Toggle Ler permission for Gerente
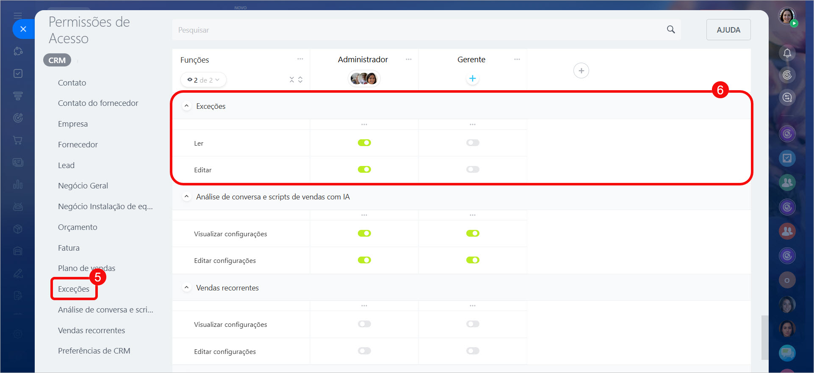Screen dimensions: 814x373 click(x=473, y=143)
